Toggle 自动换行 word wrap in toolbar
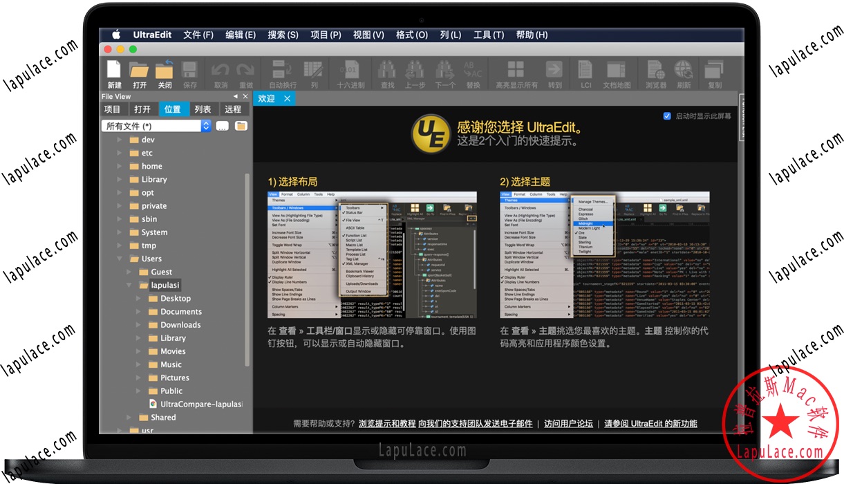The width and height of the screenshot is (844, 484). click(282, 71)
